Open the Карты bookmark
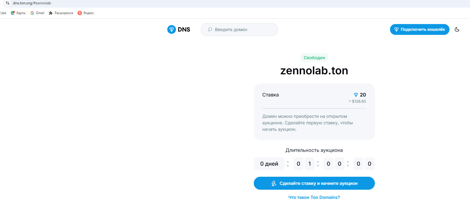470x207 pixels. click(x=18, y=13)
